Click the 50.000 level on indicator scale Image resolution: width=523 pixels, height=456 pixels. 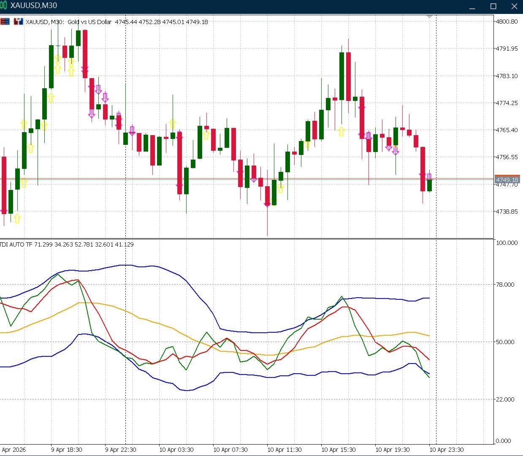505,342
